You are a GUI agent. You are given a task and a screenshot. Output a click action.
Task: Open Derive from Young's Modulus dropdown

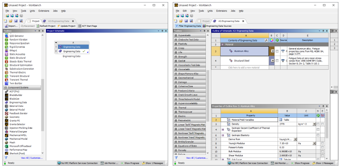pos(295,139)
